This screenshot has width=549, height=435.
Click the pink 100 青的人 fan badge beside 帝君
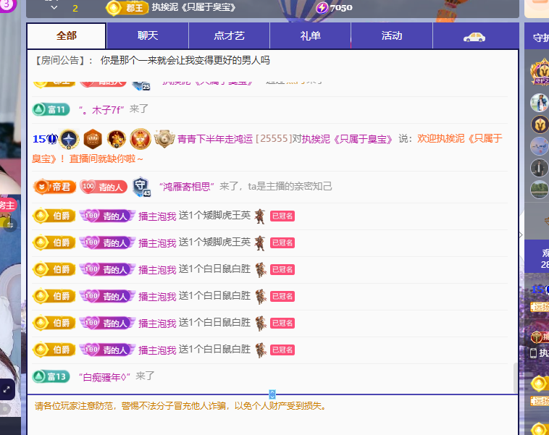click(104, 187)
